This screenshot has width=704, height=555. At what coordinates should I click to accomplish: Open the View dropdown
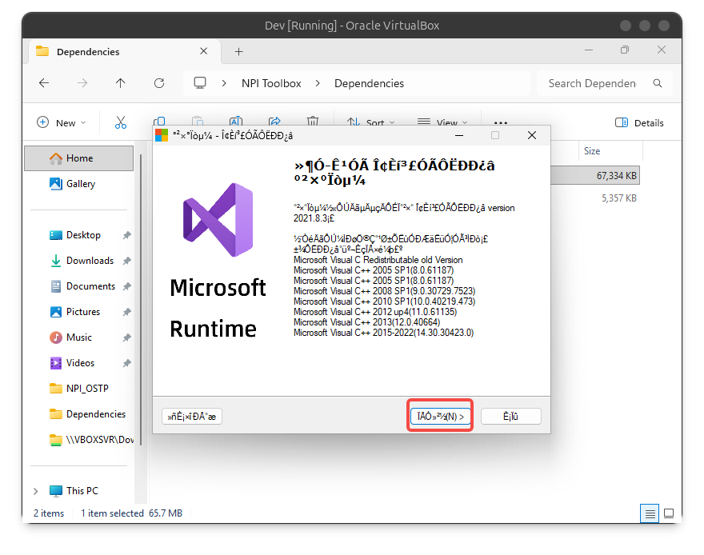point(442,122)
